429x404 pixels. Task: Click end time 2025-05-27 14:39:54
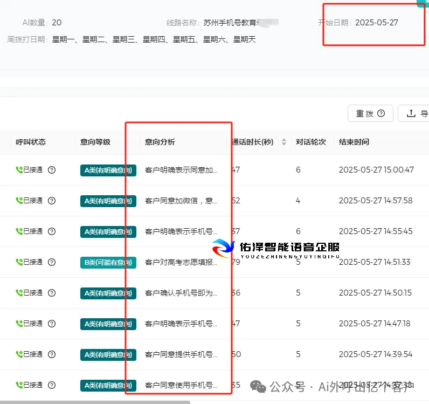tap(376, 354)
